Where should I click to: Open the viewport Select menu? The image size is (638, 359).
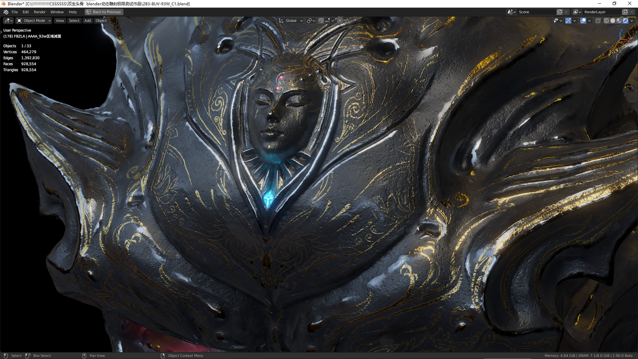tap(74, 20)
